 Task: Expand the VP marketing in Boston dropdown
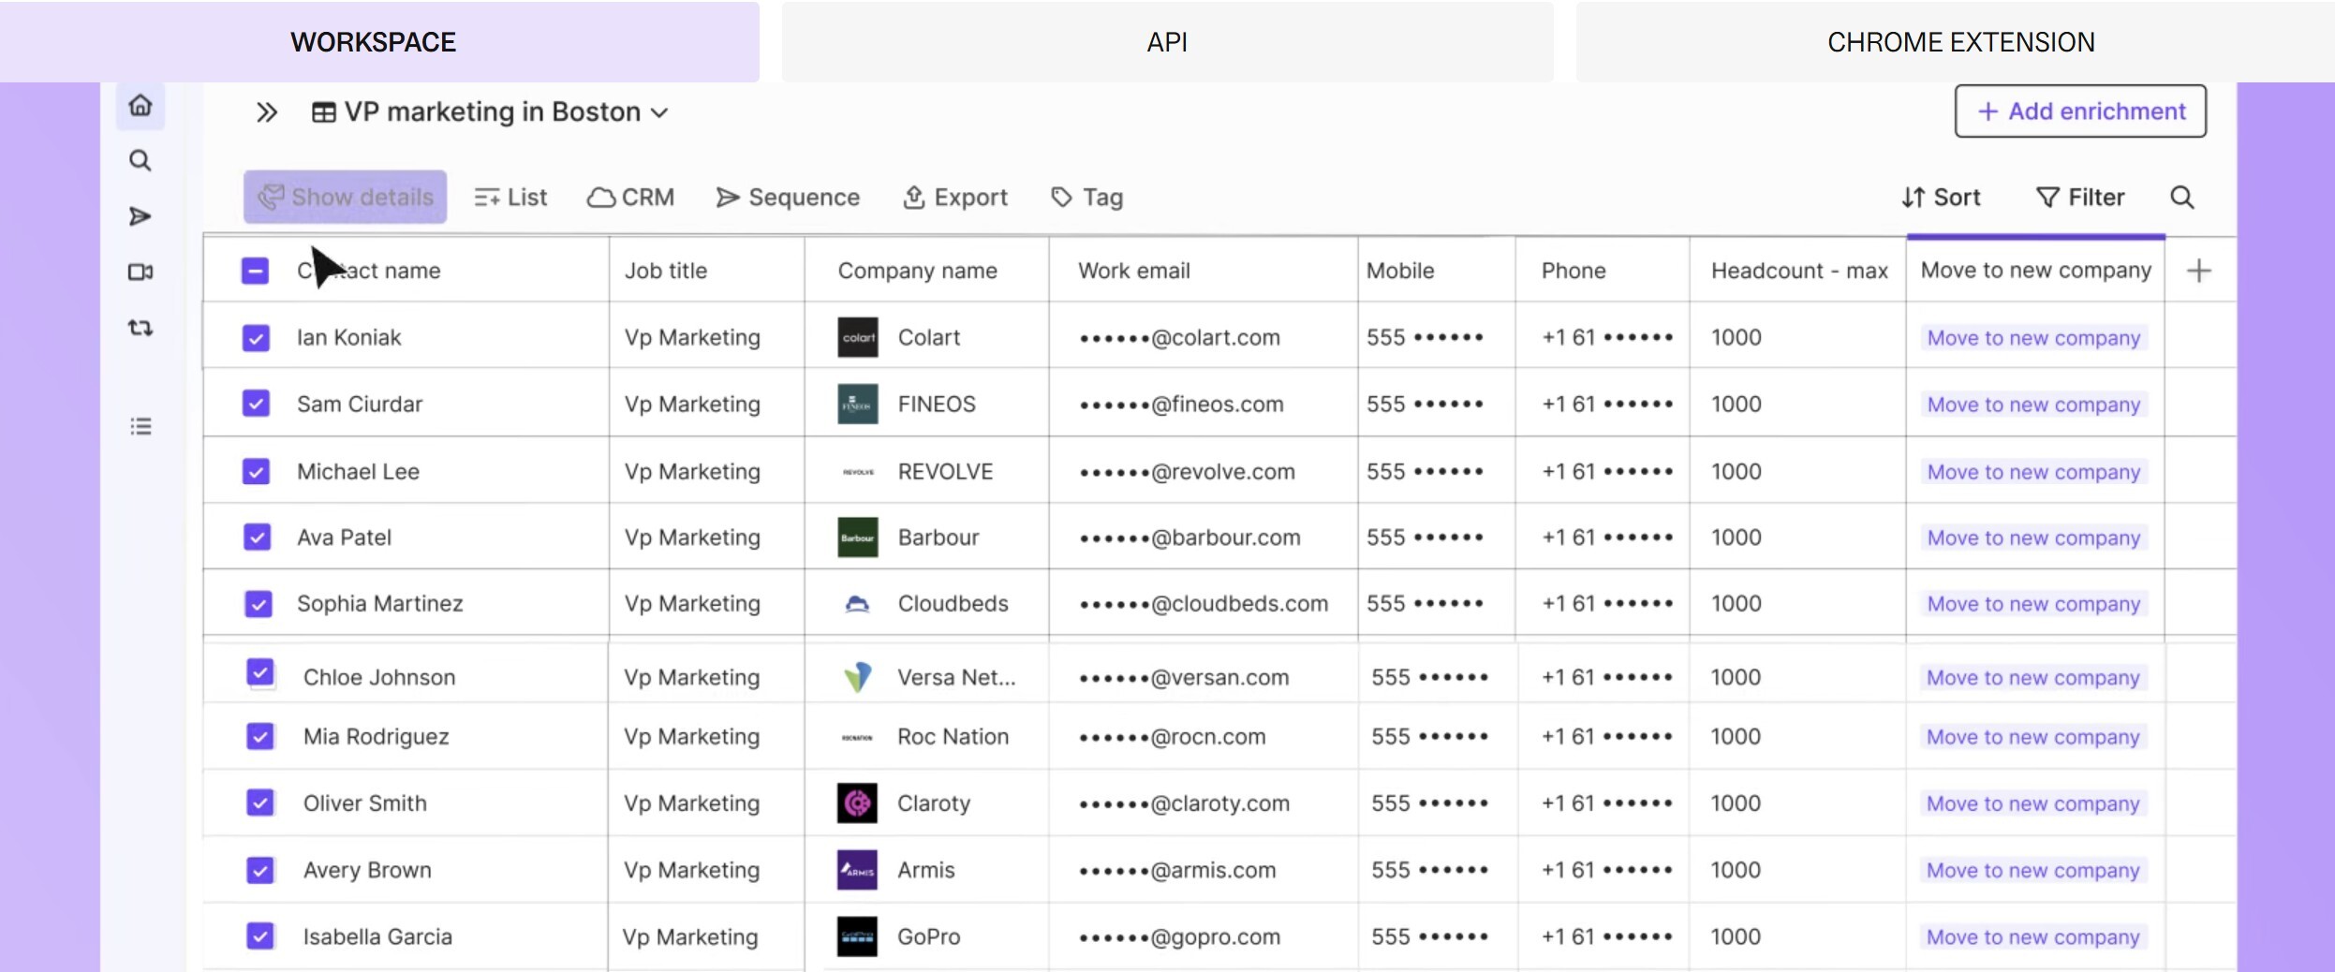coord(659,111)
